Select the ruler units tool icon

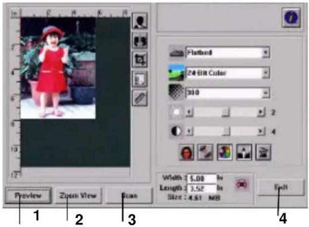tap(140, 98)
